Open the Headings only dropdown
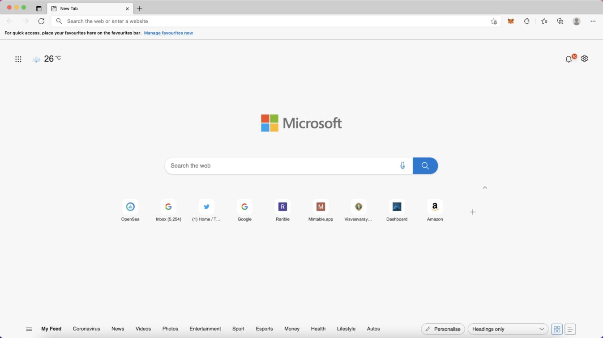The height and width of the screenshot is (338, 603). 508,329
